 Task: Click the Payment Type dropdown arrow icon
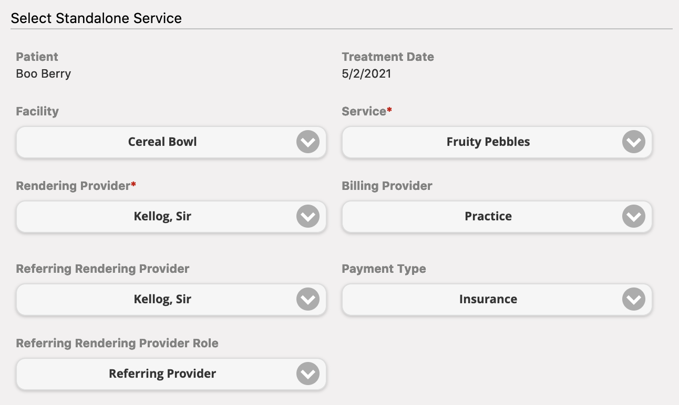point(633,300)
